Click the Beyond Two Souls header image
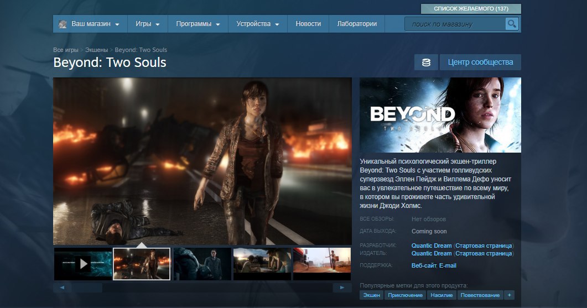 440,115
